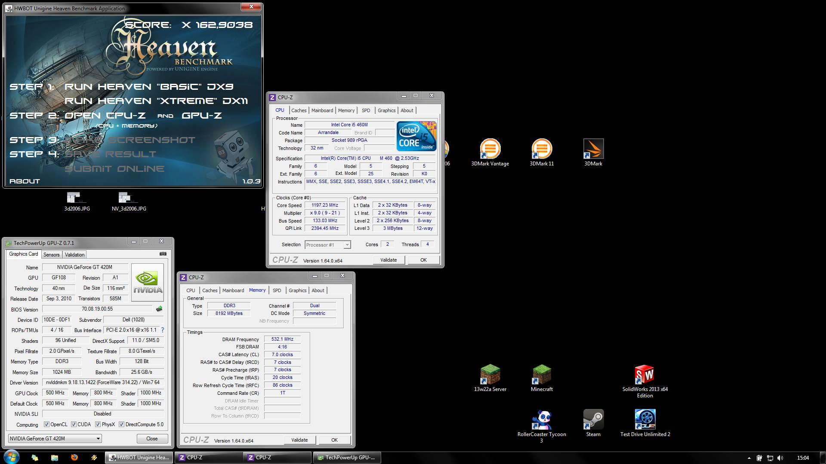Launch the Minecraft desktop shortcut

click(542, 378)
